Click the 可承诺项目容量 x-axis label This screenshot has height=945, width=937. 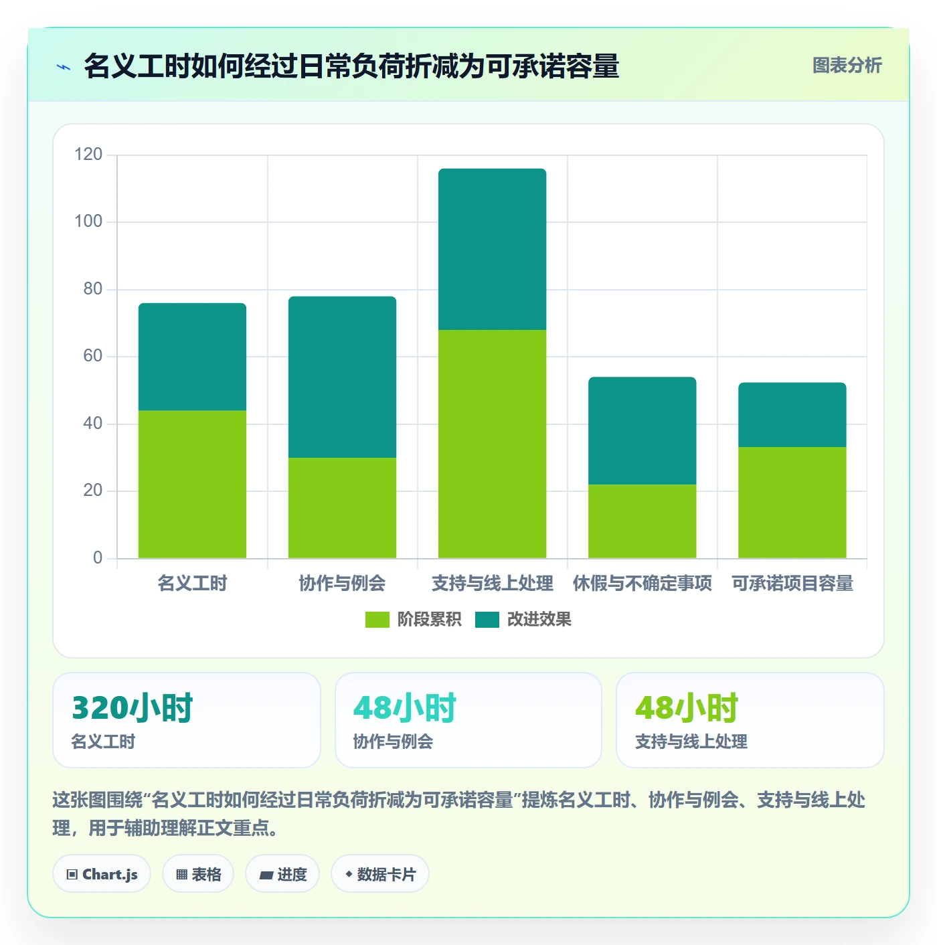tap(792, 584)
